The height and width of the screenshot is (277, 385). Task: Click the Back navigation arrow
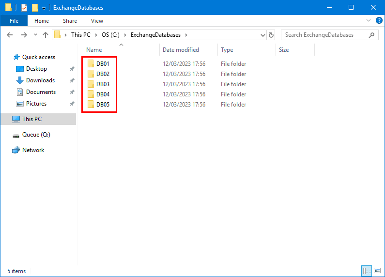[x=10, y=35]
